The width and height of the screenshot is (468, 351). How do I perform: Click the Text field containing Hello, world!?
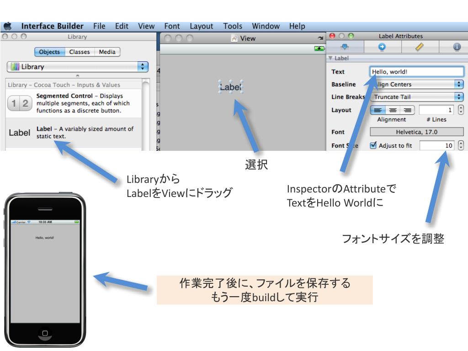pos(417,72)
